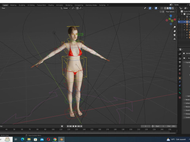The width and height of the screenshot is (190, 142).
Task: Click the red X axis labeled on navigation gizmo
Action: click(175, 19)
